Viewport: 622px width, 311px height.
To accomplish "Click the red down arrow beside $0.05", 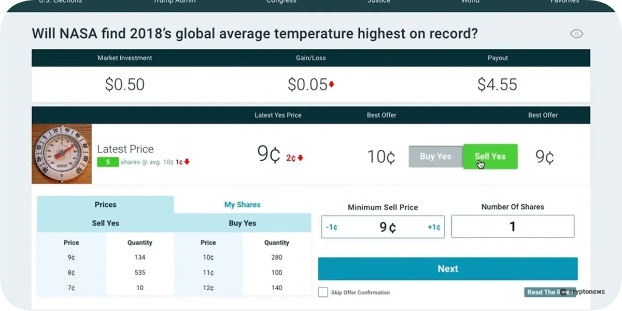I will [332, 84].
